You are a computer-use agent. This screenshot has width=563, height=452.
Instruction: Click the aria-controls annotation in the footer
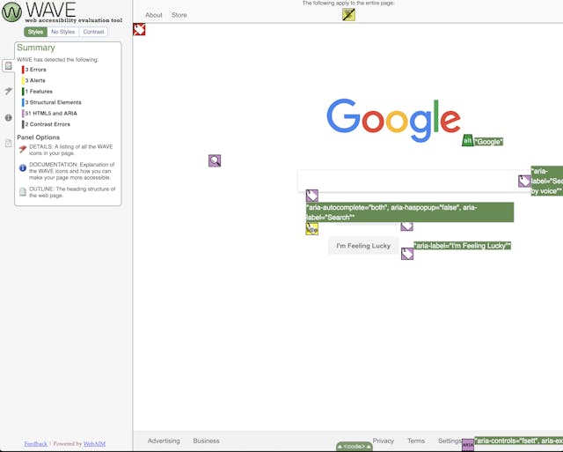click(x=518, y=441)
